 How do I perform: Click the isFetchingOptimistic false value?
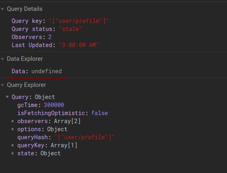99,113
